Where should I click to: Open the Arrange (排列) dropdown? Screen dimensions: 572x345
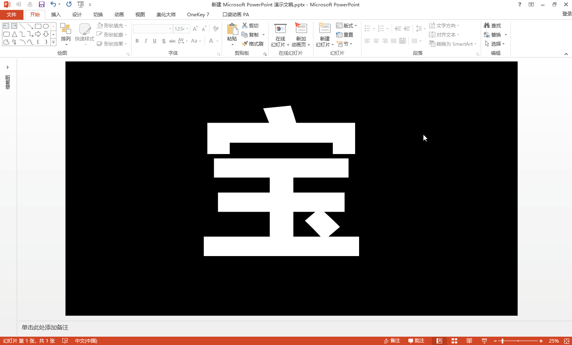(66, 34)
